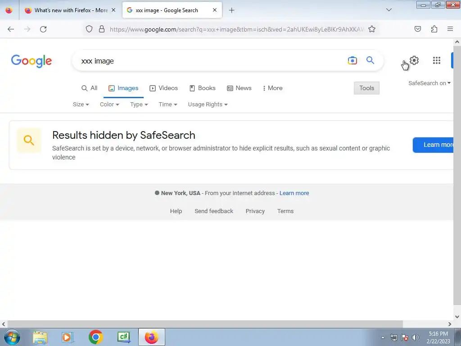Toggle the Tools button
Viewport: 461px width, 346px height.
tap(366, 88)
